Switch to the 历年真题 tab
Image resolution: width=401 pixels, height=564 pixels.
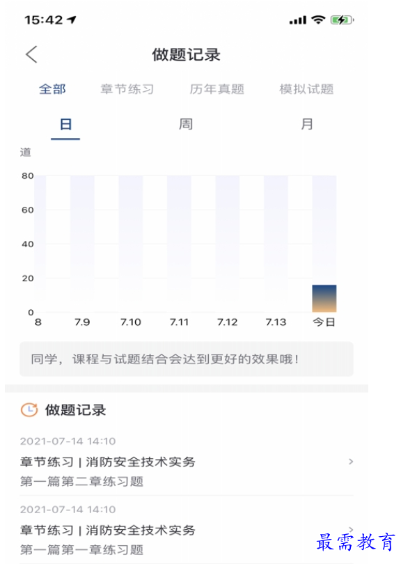(x=217, y=89)
